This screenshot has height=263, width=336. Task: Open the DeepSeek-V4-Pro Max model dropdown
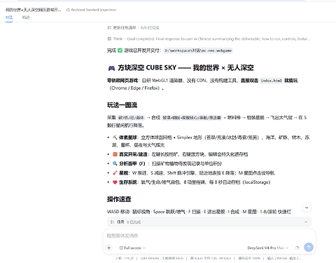[x=268, y=248]
